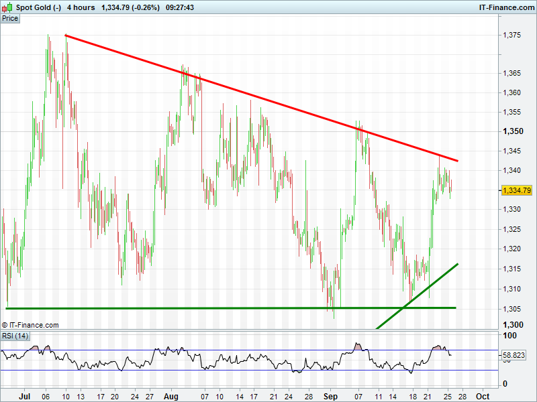Click the 1,365 price axis label

511,73
